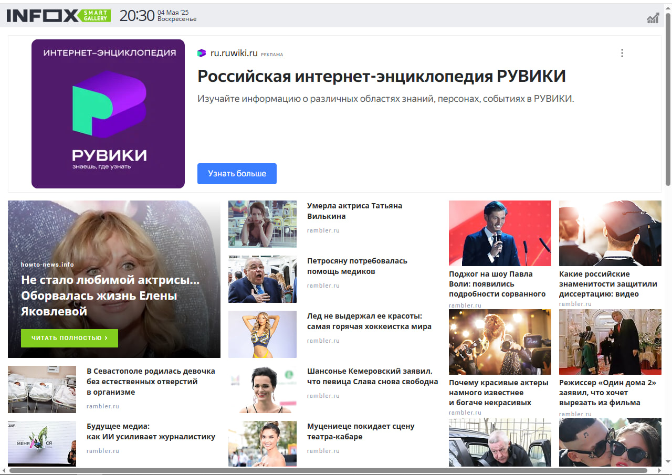Click the small ru.ruwiki.ru favicon
The image size is (672, 475).
pyautogui.click(x=202, y=53)
